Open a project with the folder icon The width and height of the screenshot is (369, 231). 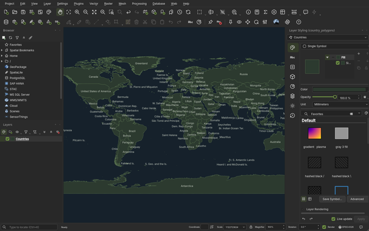click(15, 12)
